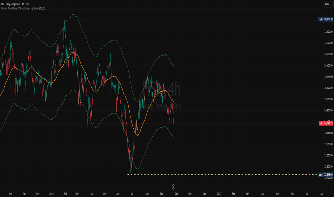This screenshot has height=197, width=334.
Task: Click the High 28,056.10 price label
Action: point(325,19)
